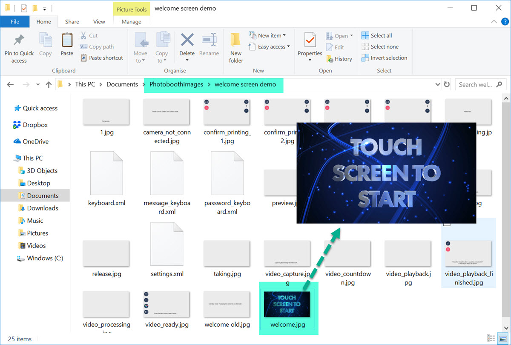Image resolution: width=511 pixels, height=345 pixels.
Task: Open Downloads in the sidebar
Action: (x=38, y=208)
